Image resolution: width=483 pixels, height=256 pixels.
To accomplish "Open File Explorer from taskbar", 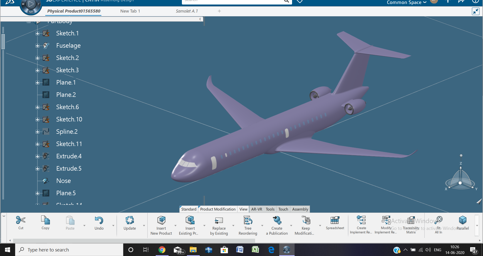I will pos(193,250).
